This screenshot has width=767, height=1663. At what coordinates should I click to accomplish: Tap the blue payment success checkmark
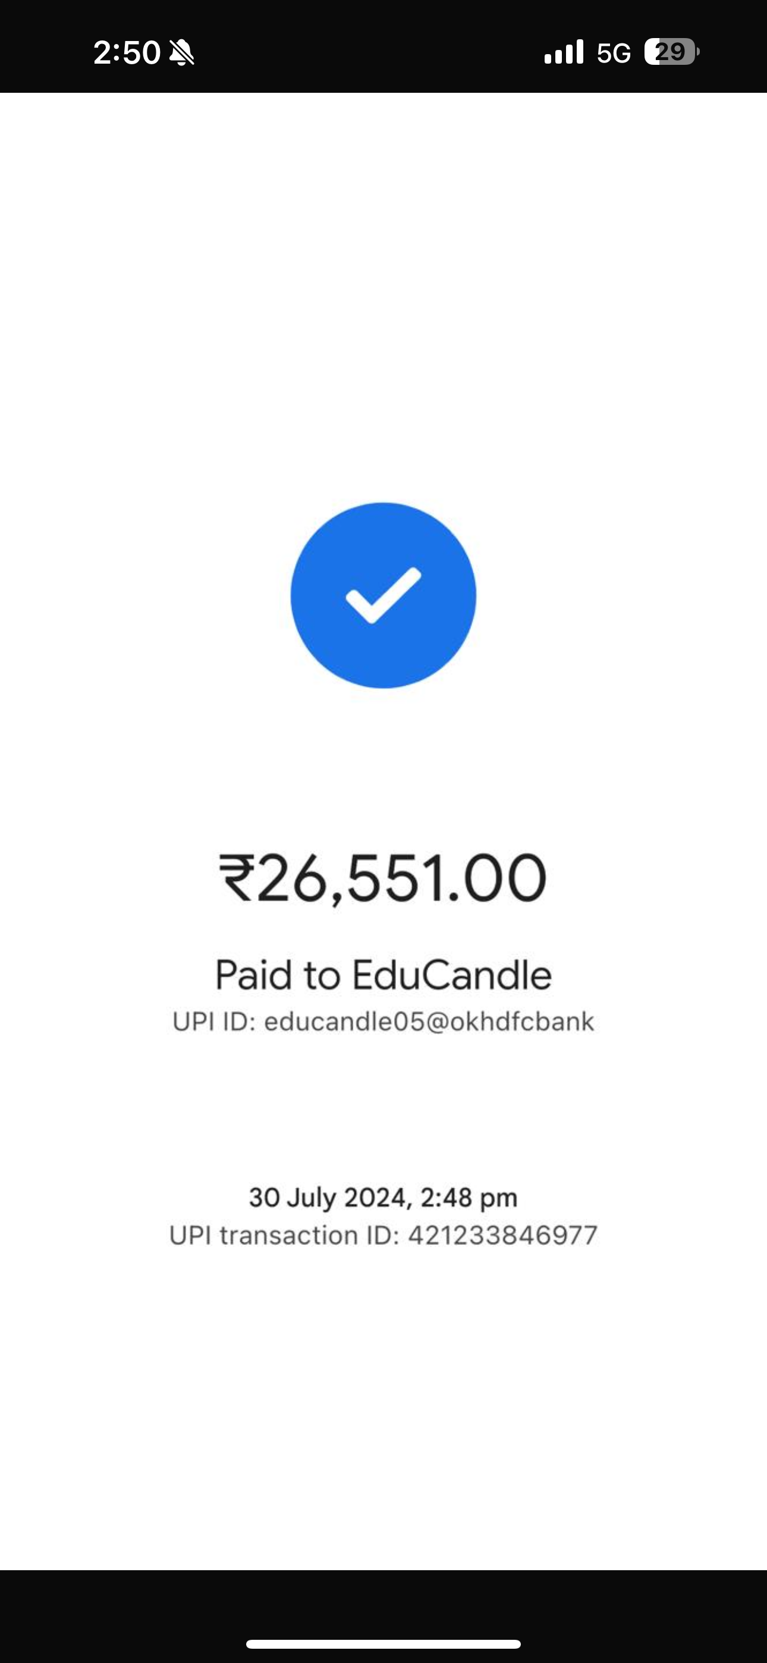[383, 595]
